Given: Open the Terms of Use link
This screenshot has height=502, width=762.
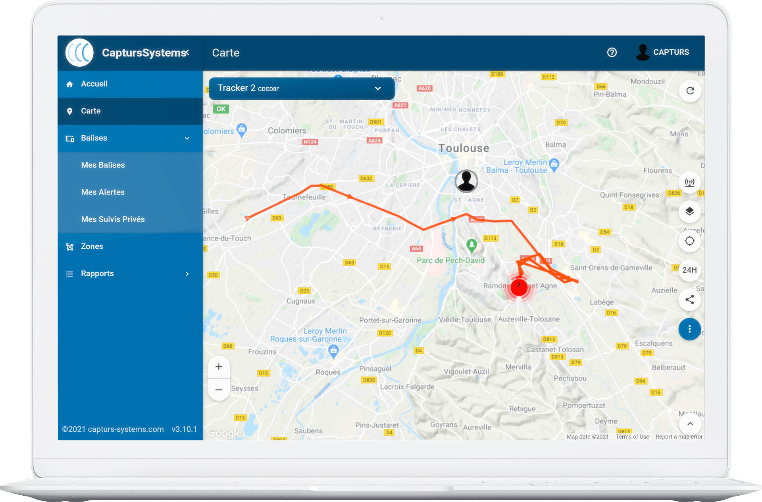Looking at the screenshot, I should point(632,437).
